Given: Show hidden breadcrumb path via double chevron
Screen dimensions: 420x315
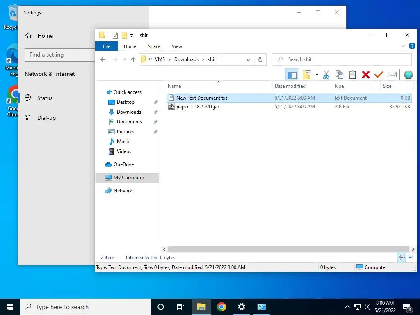Looking at the screenshot, I should pos(150,59).
